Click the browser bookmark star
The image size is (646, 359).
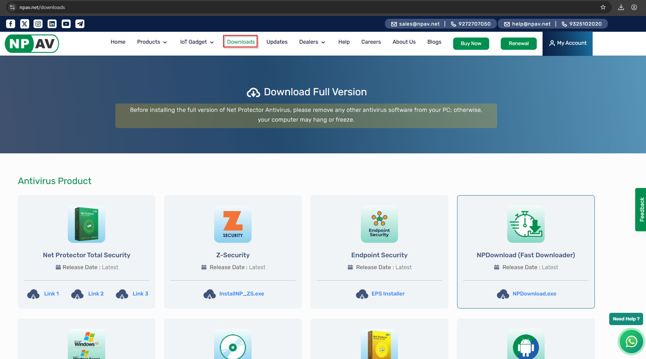(x=603, y=7)
